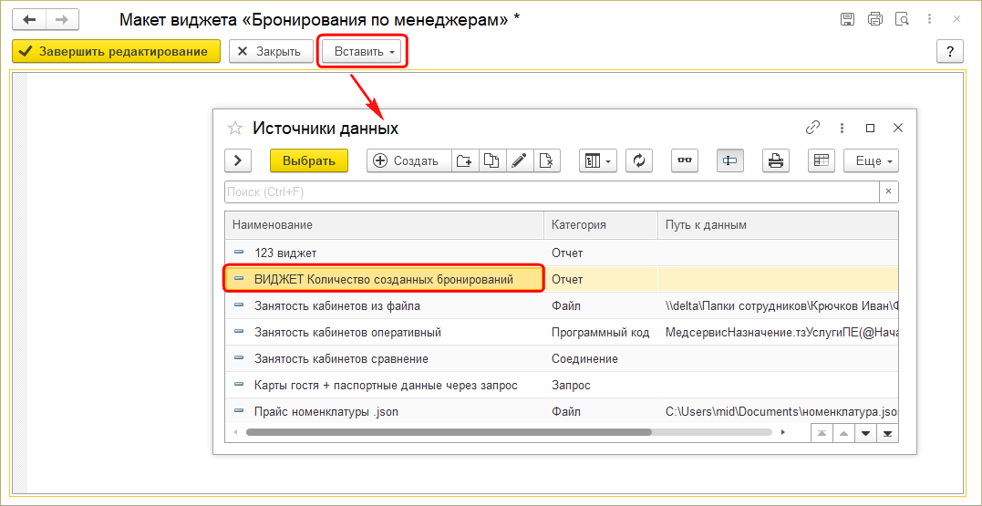This screenshot has width=982, height=506.
Task: Mark item for deletion icon
Action: click(546, 160)
